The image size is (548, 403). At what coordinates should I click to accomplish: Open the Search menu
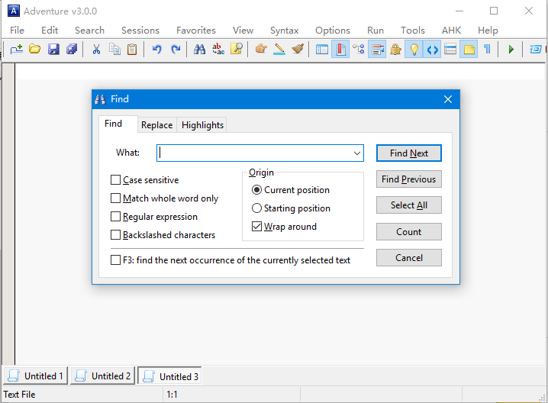(x=89, y=31)
